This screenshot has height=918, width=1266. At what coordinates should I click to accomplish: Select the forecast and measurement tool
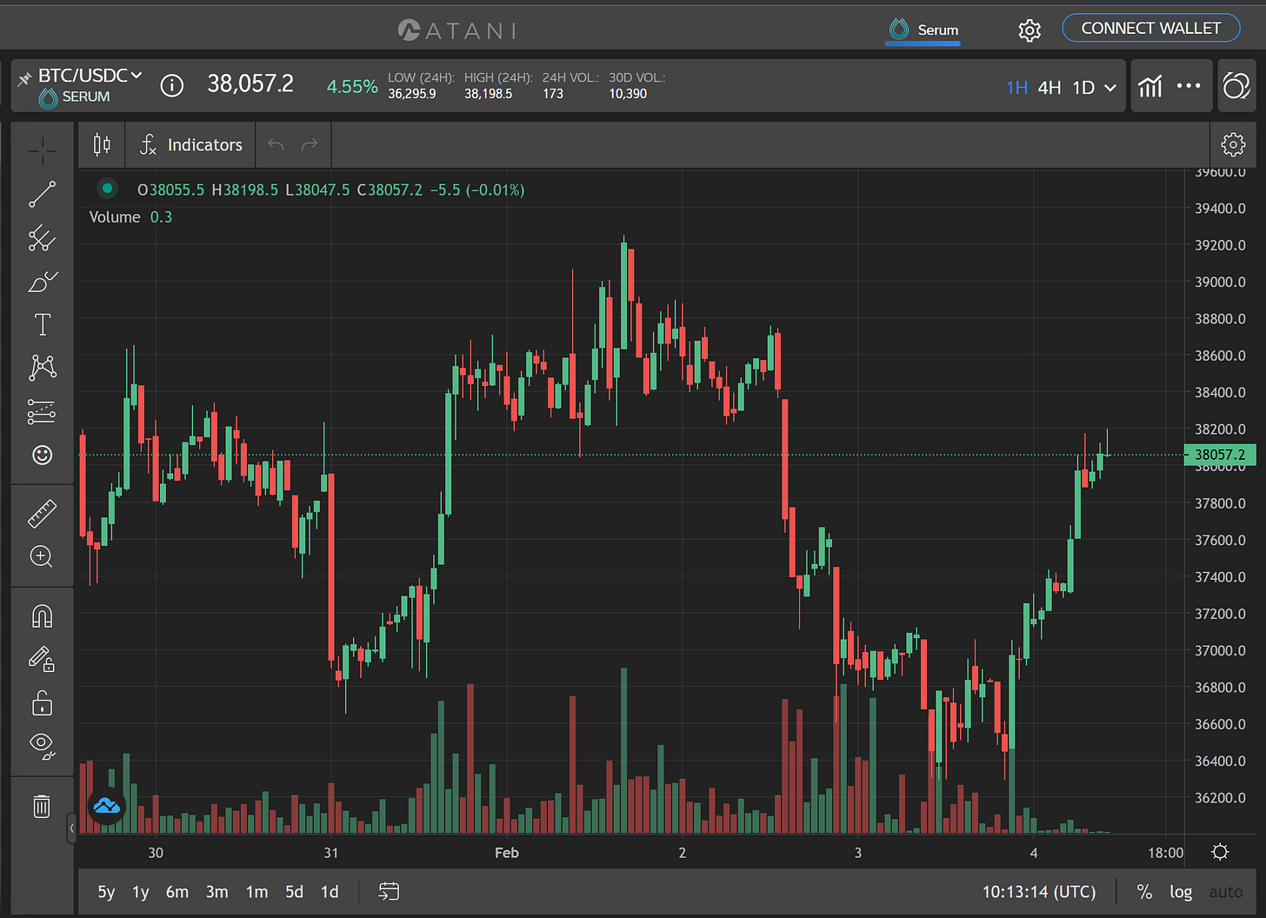click(42, 411)
